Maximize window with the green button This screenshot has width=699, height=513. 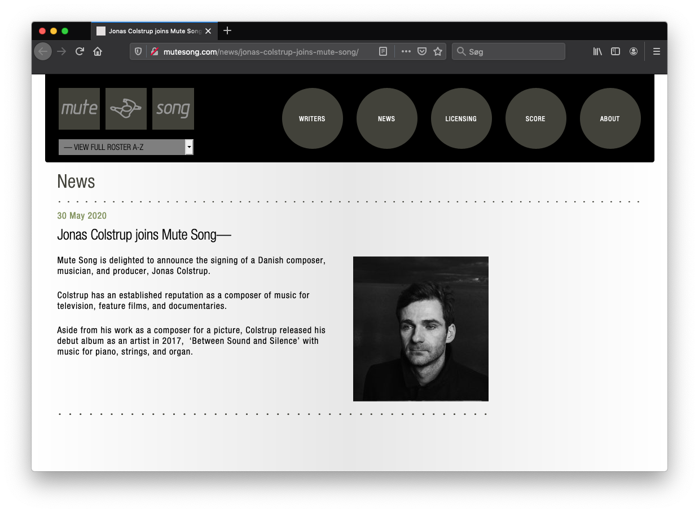(x=65, y=31)
